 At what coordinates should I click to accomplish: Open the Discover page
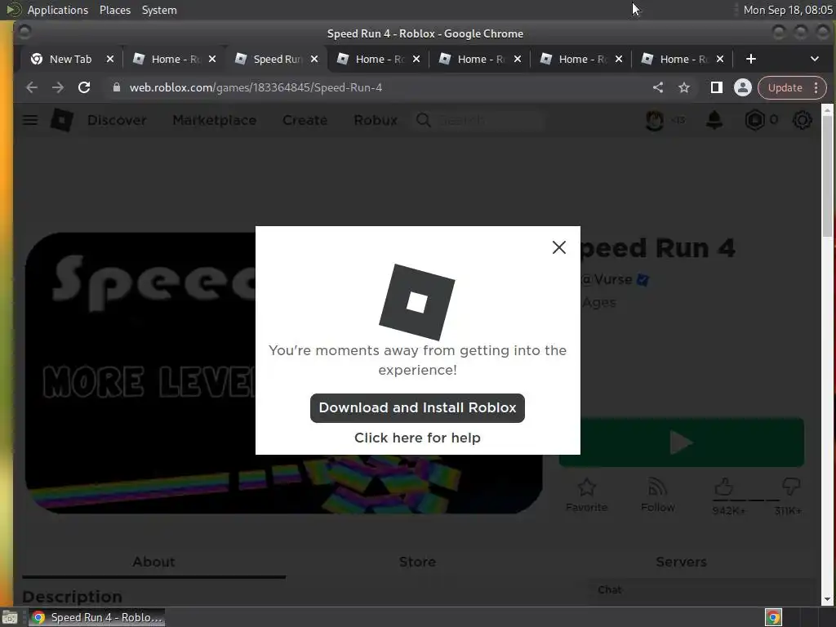click(117, 120)
